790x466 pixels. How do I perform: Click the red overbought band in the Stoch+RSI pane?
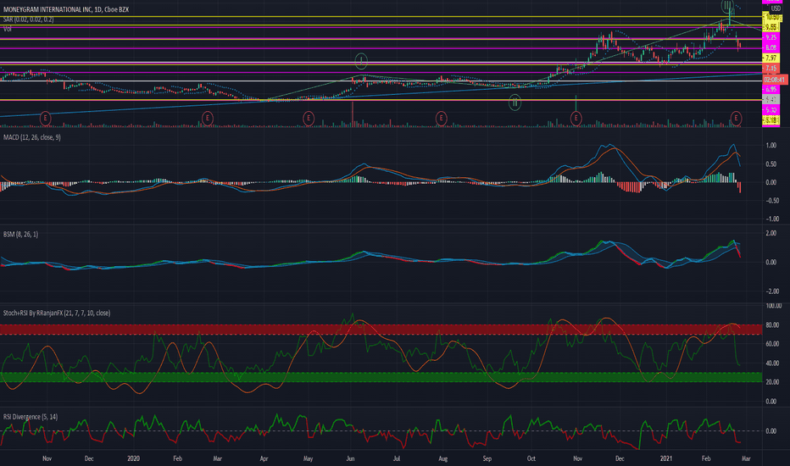click(x=381, y=330)
